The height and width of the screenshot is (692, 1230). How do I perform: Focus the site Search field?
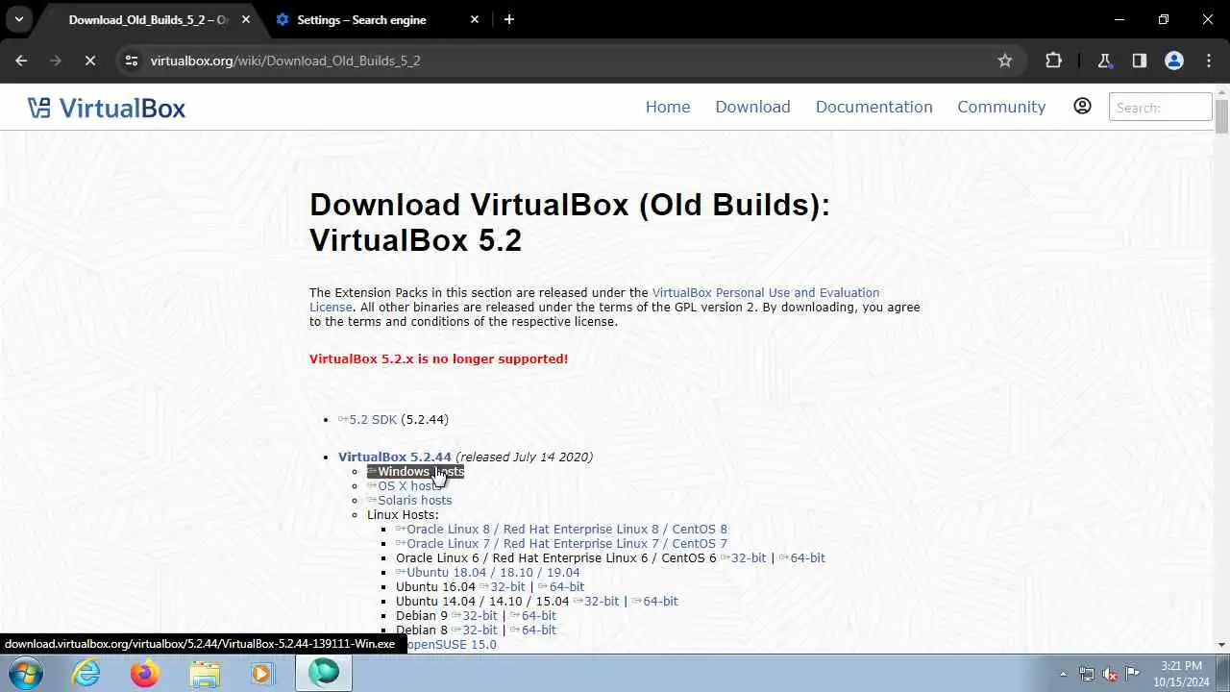pos(1160,107)
